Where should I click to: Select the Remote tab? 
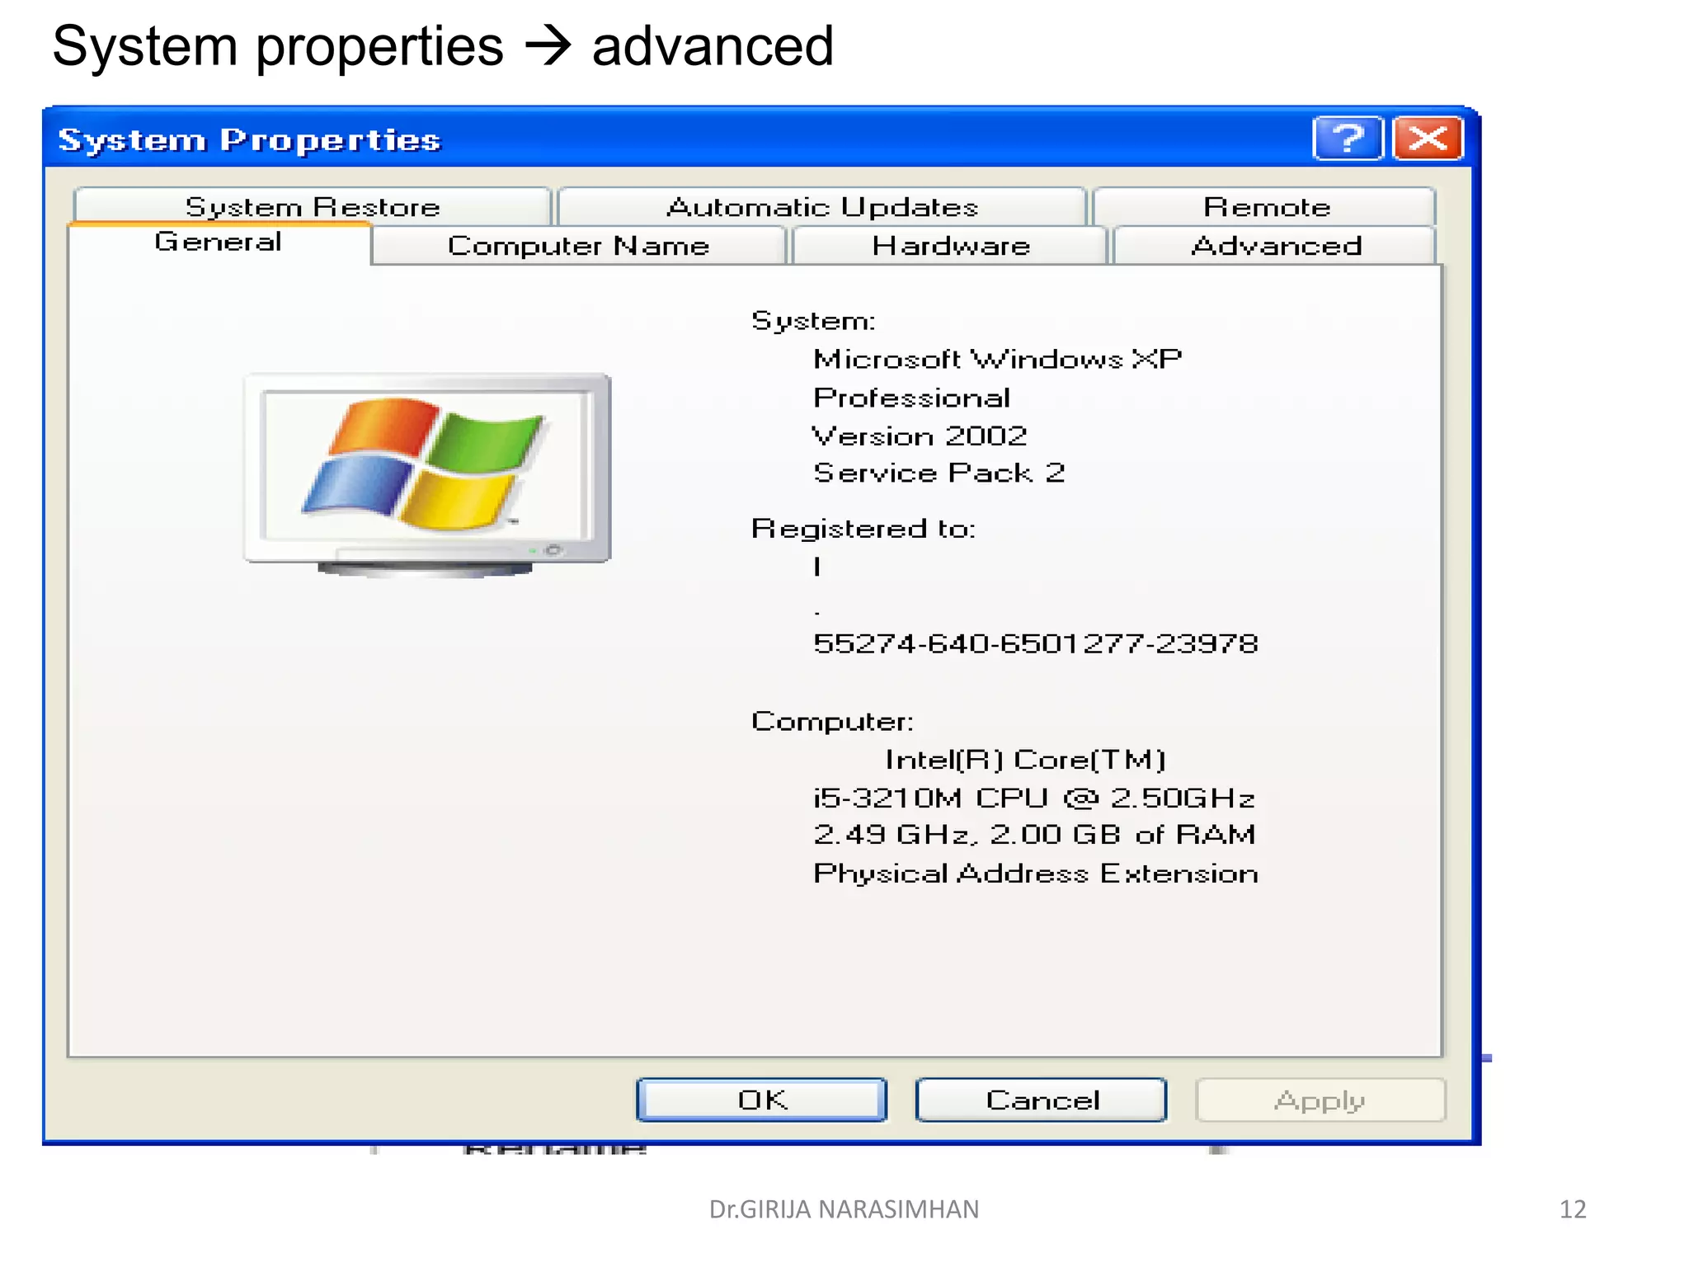(1265, 206)
